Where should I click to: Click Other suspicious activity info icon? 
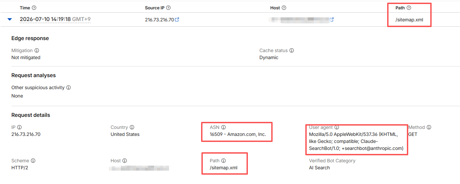click(x=68, y=87)
